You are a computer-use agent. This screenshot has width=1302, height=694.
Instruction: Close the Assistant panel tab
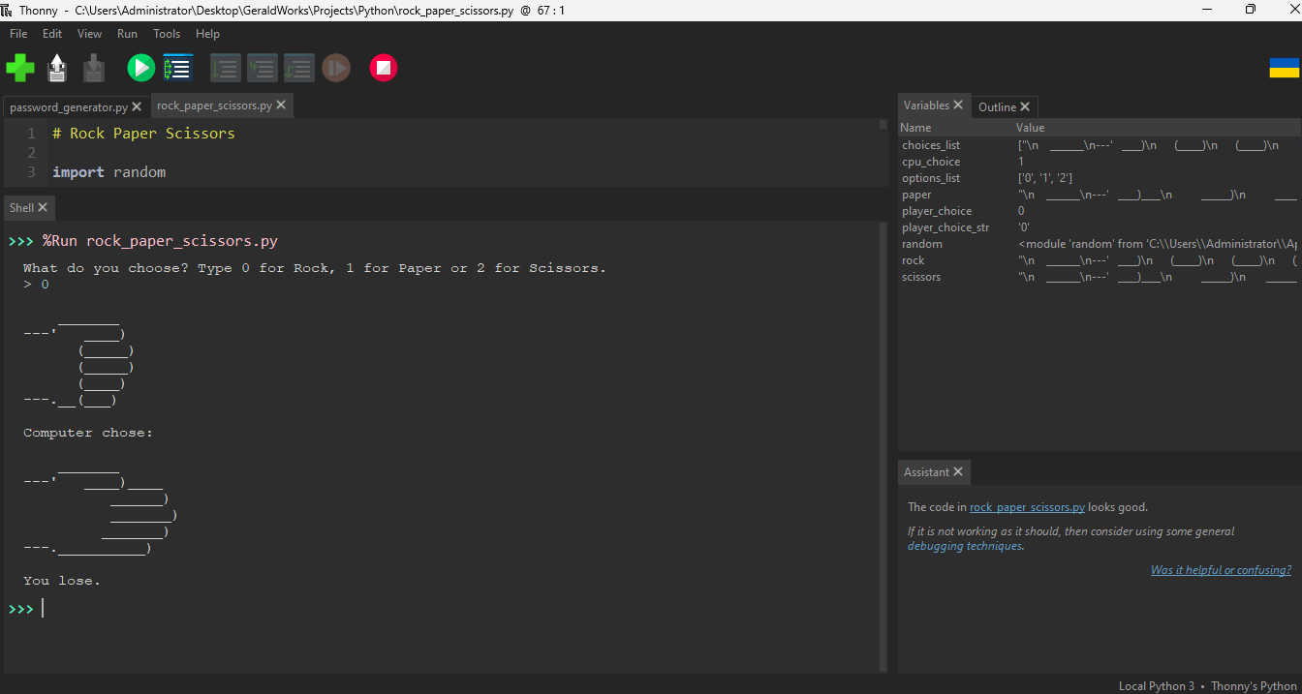pyautogui.click(x=958, y=471)
